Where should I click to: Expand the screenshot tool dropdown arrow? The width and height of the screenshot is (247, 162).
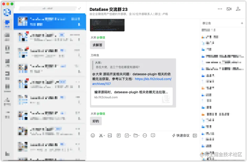tap(104, 136)
